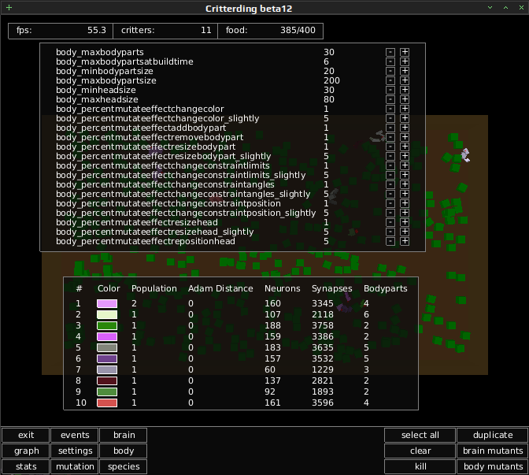The width and height of the screenshot is (529, 475).
Task: Open the mutation panel
Action: (x=75, y=466)
